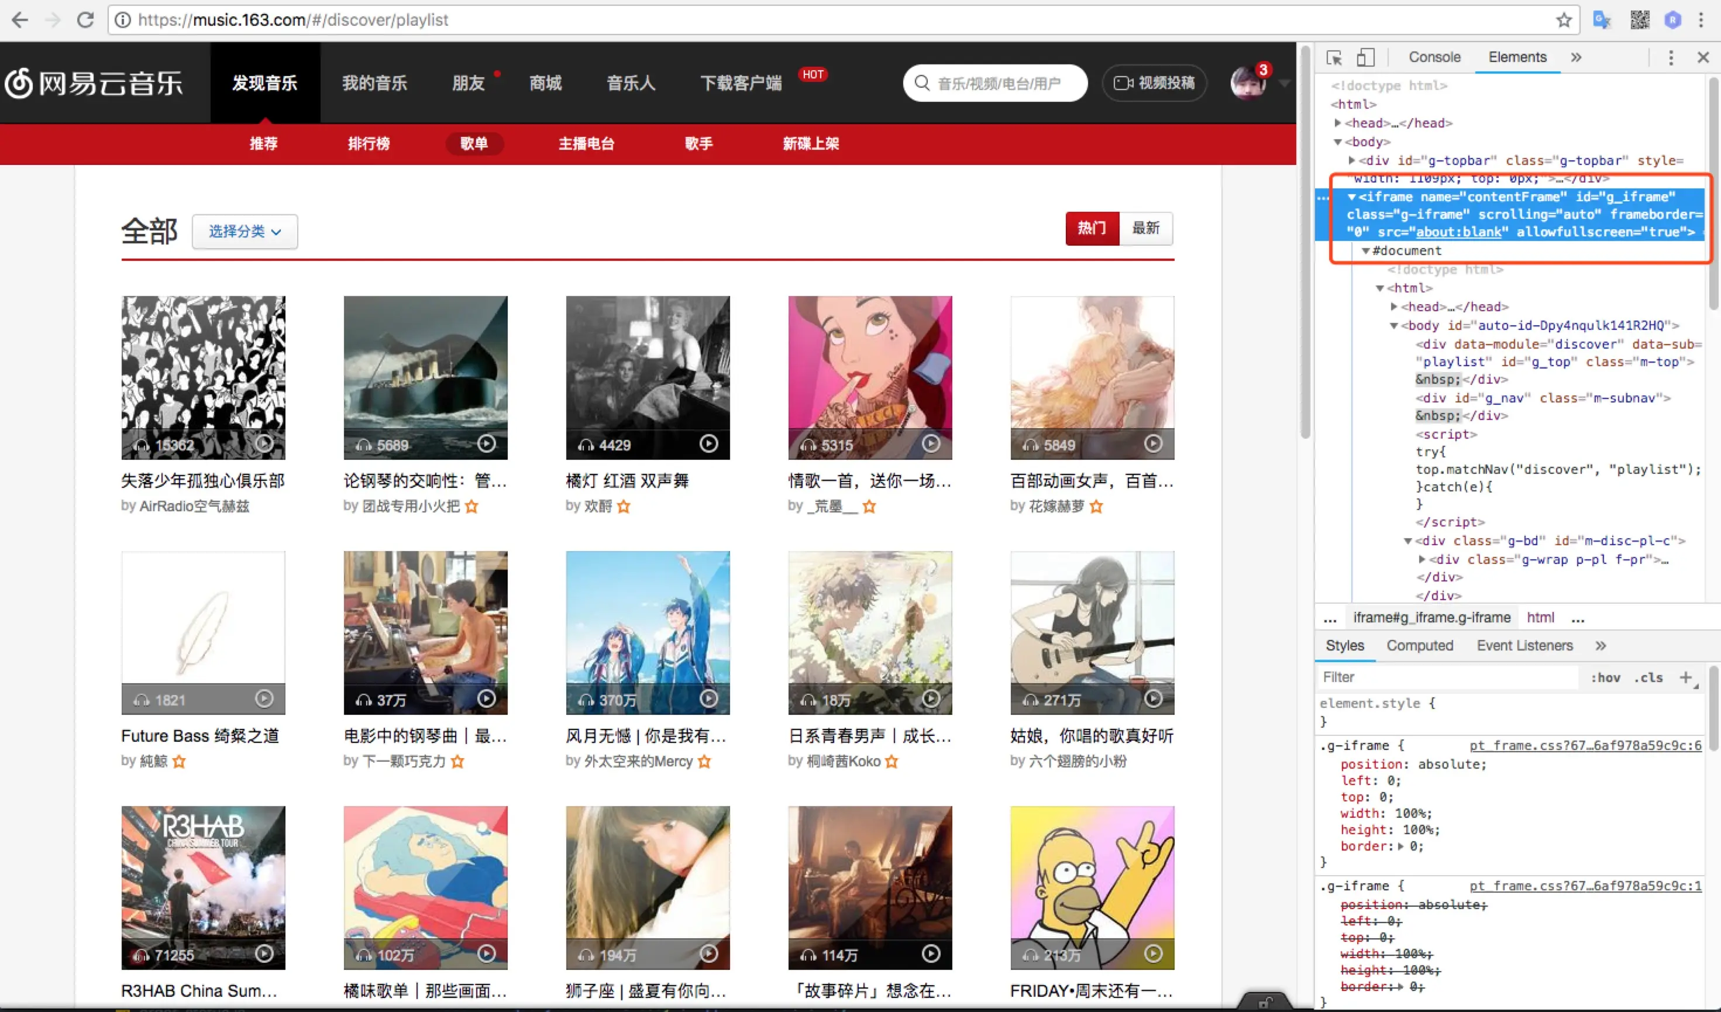
Task: Click the magnifier icon in the music search bar
Action: click(922, 82)
